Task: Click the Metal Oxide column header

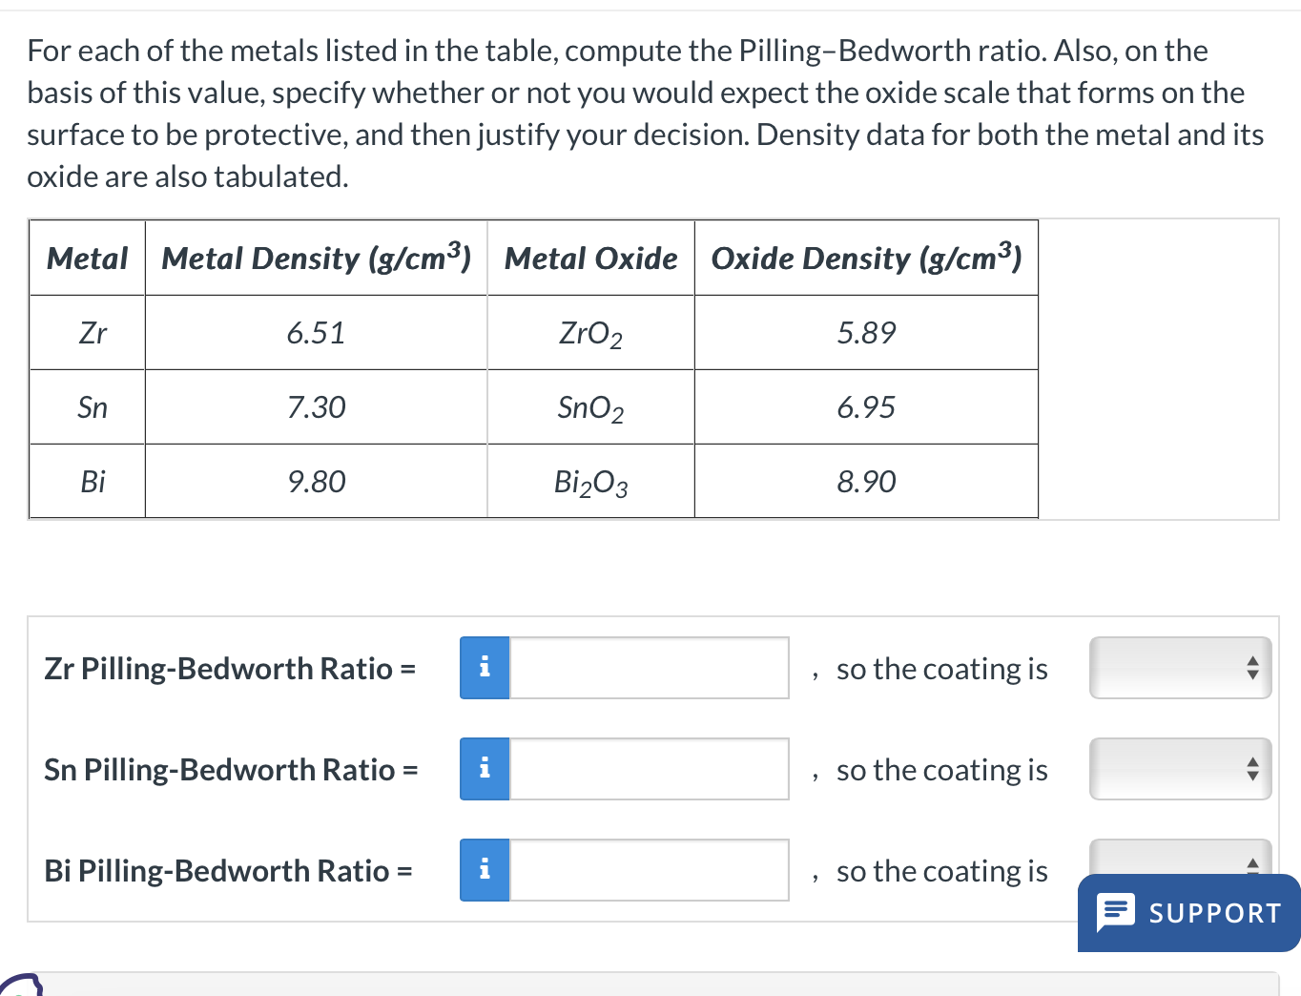Action: coord(589,258)
